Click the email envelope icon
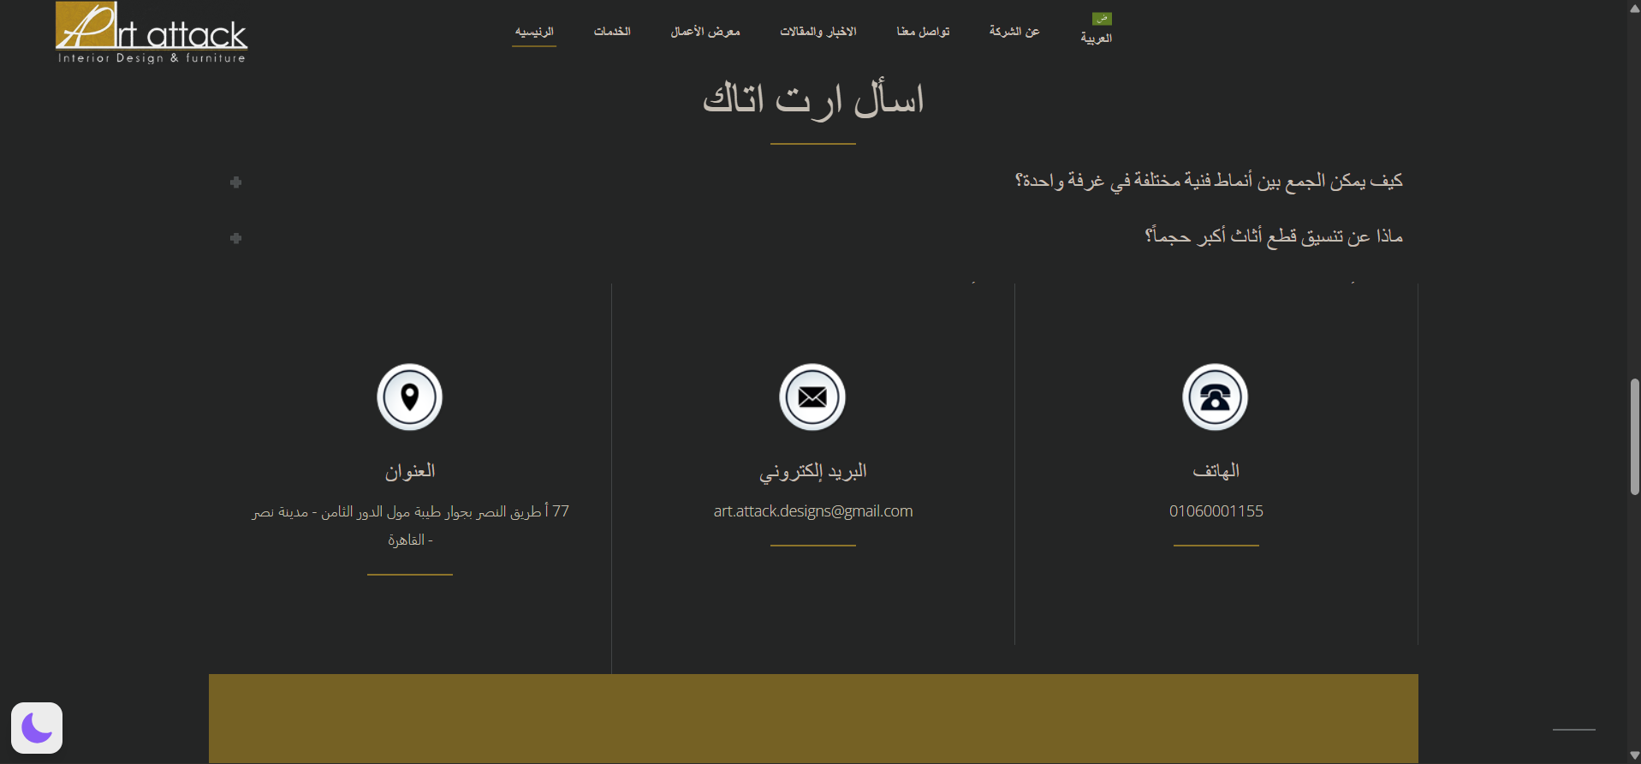1641x764 pixels. [x=812, y=397]
